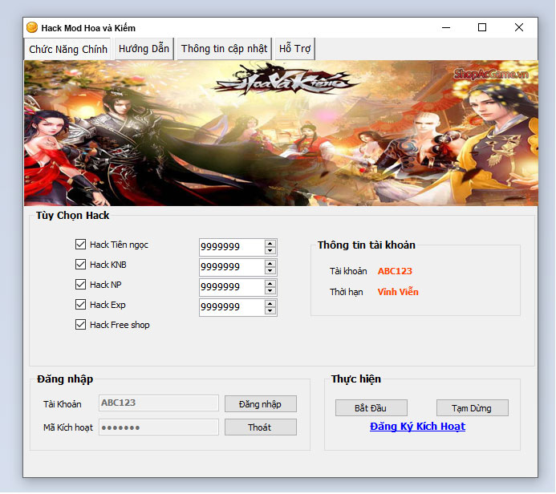
Task: Click the Tạm Dừng button
Action: coord(473,408)
